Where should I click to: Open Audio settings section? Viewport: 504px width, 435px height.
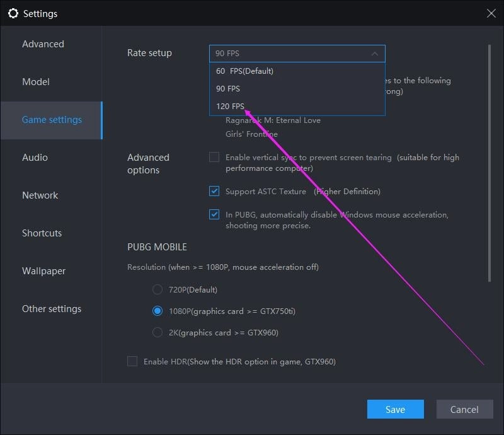[35, 158]
